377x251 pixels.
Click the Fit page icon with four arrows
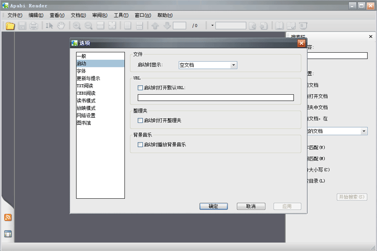click(112, 26)
